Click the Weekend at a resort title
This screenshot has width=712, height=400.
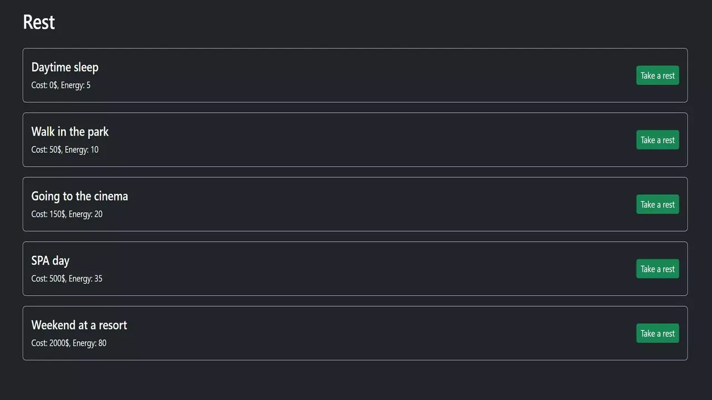click(x=79, y=324)
